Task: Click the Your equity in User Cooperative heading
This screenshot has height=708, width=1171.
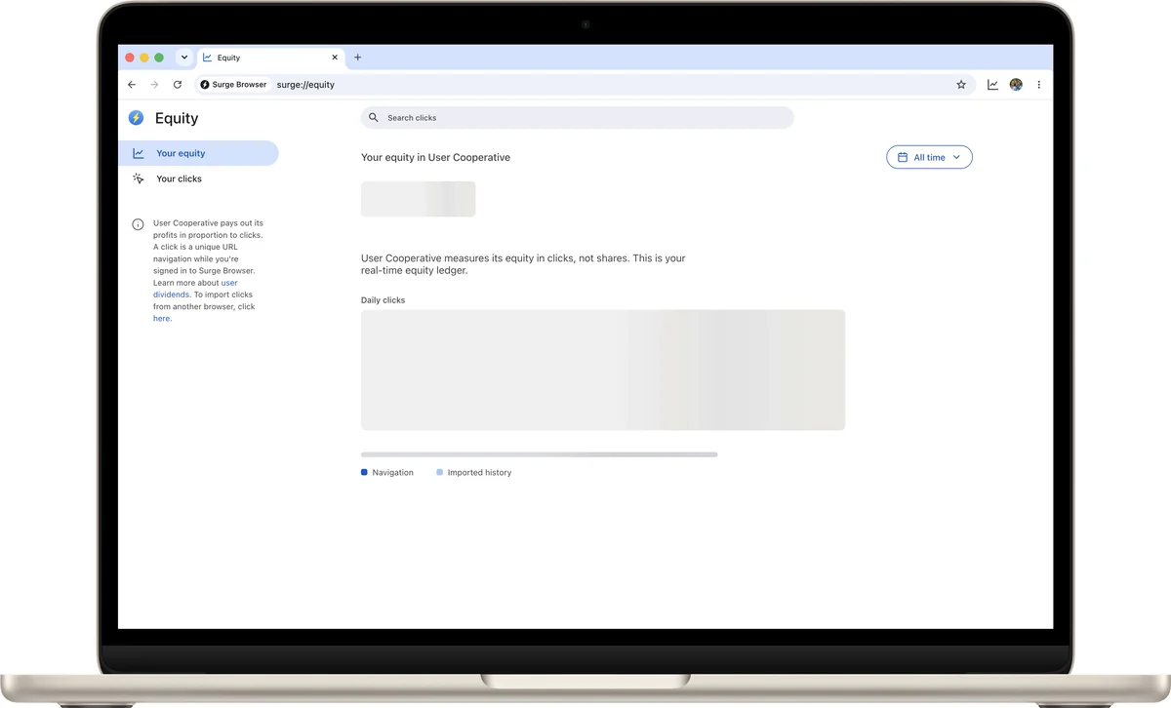Action: [x=435, y=157]
